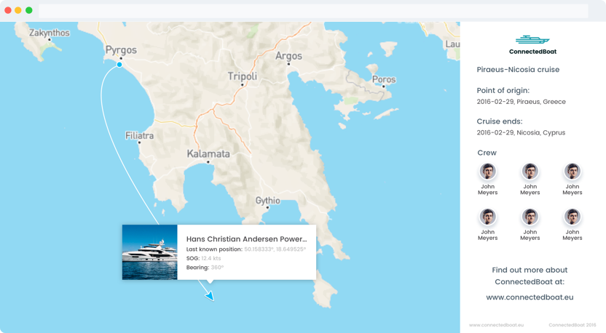Click footer www.connectedboat.eu small link
This screenshot has height=333, width=606.
tap(496, 325)
